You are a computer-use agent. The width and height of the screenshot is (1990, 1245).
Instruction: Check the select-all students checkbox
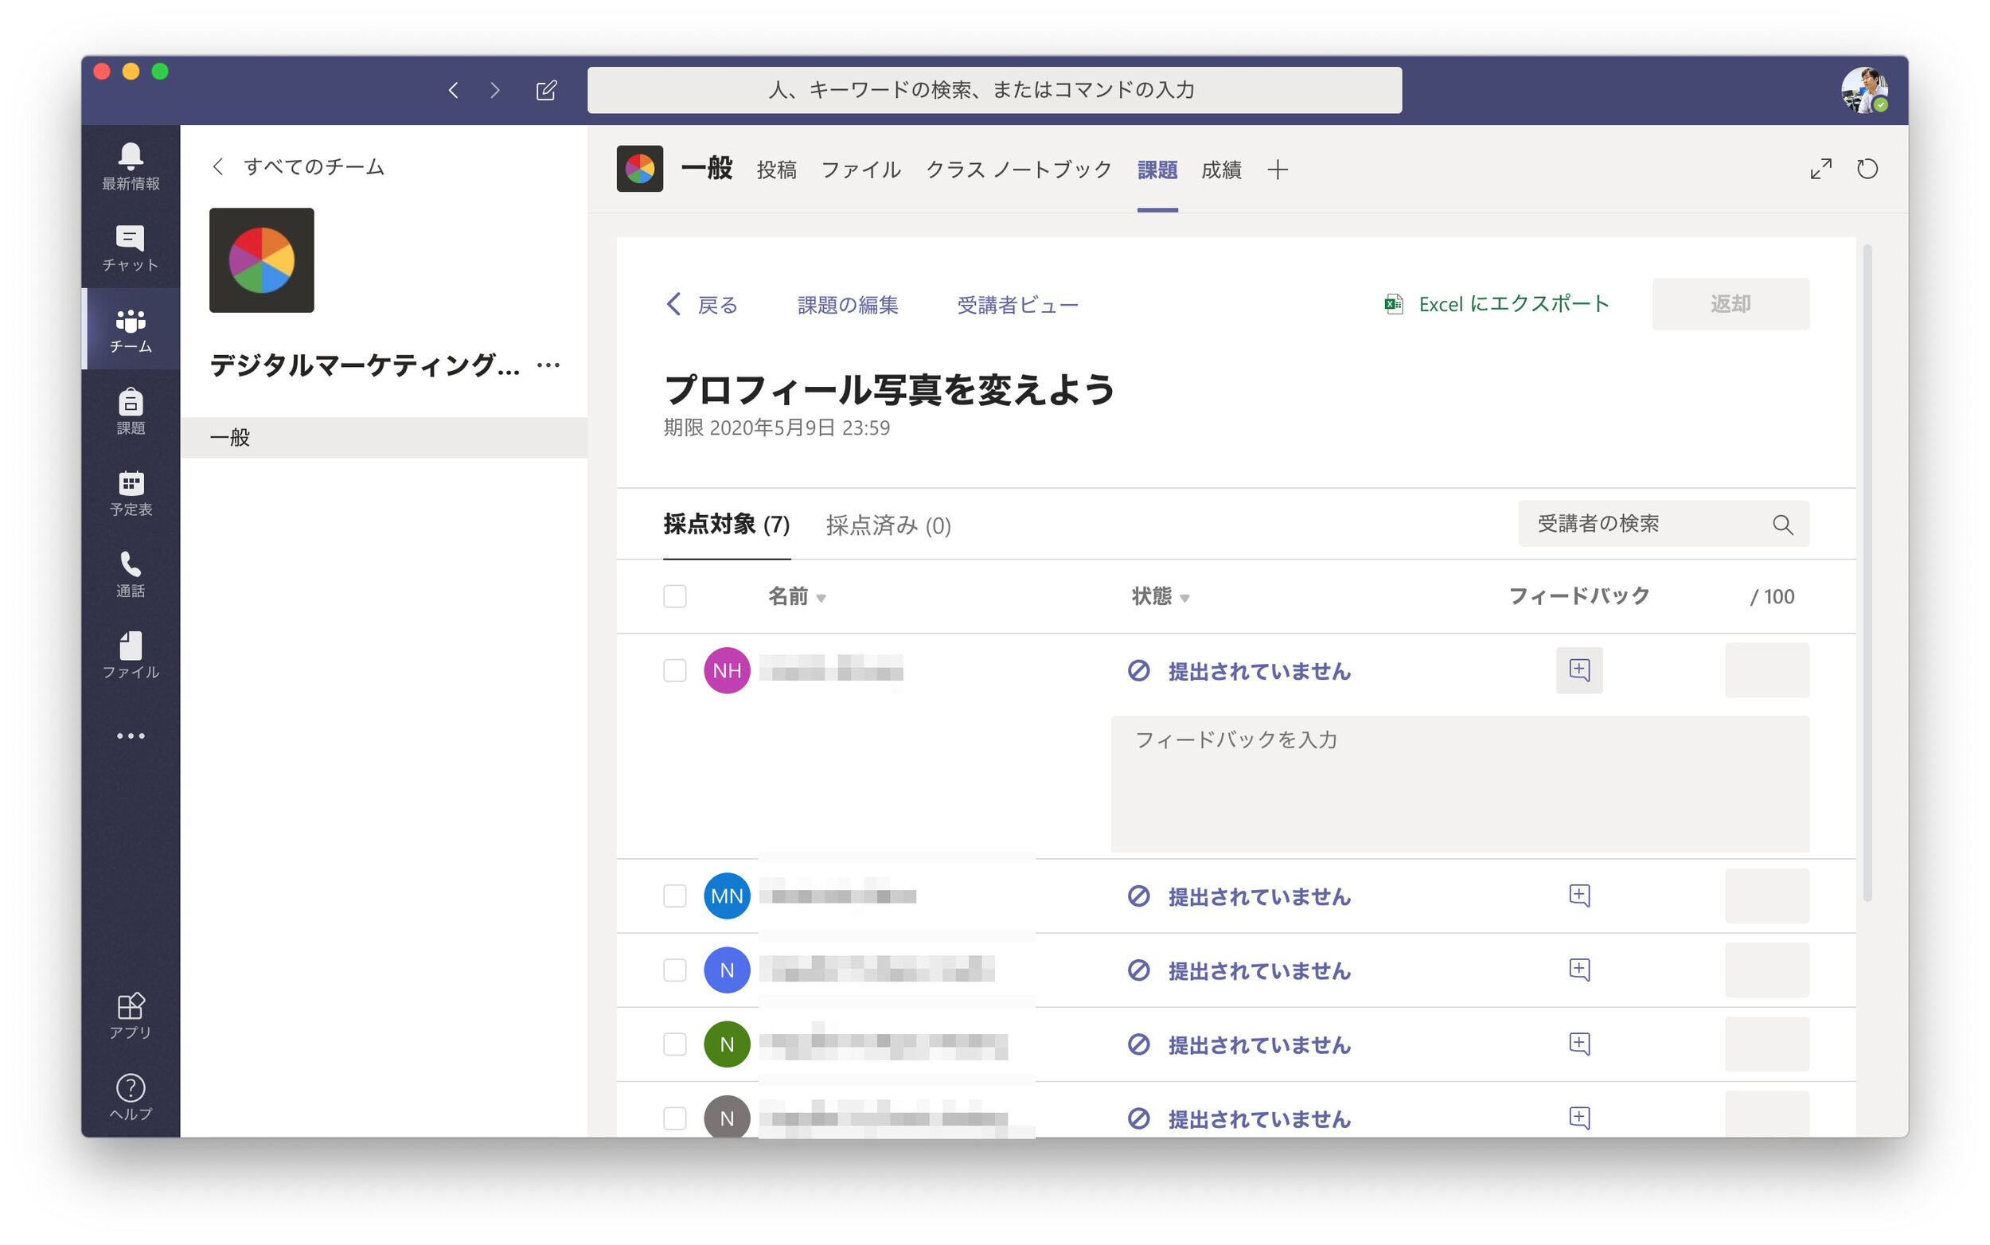tap(674, 596)
